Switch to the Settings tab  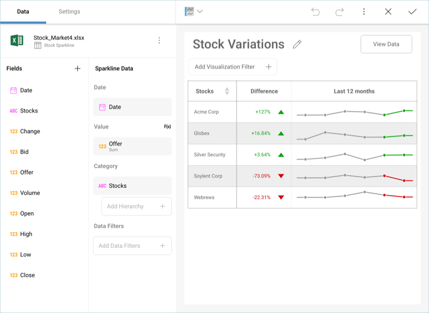(x=69, y=11)
